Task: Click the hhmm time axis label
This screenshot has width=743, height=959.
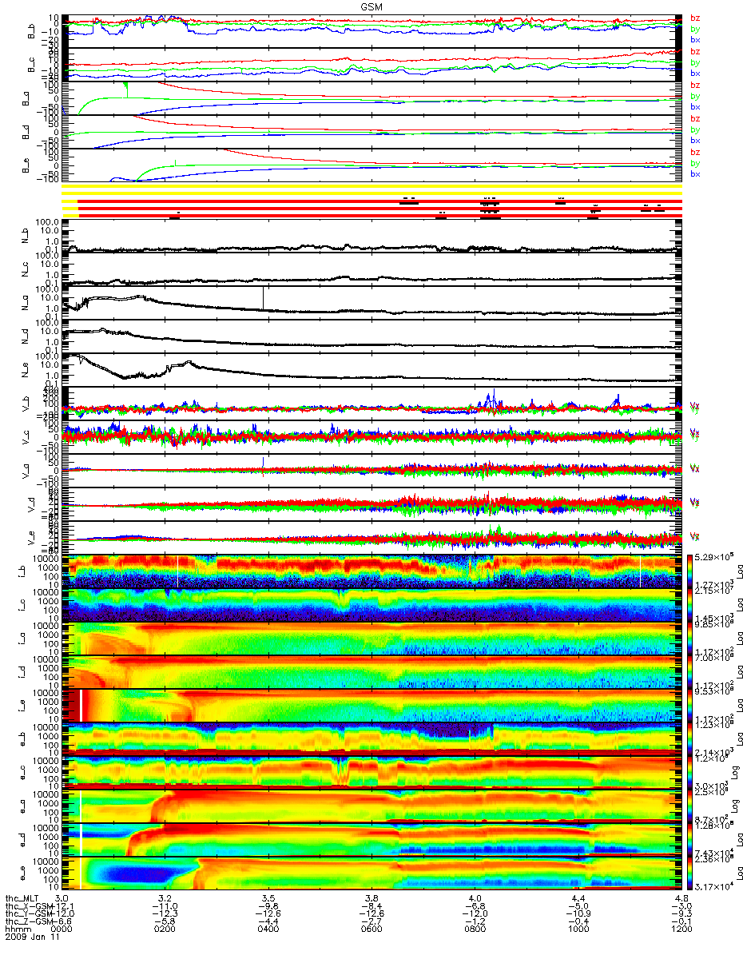Action: pyautogui.click(x=18, y=931)
